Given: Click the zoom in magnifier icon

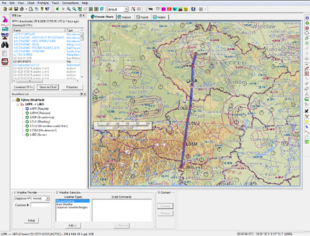Looking at the screenshot, I should coord(68,9).
